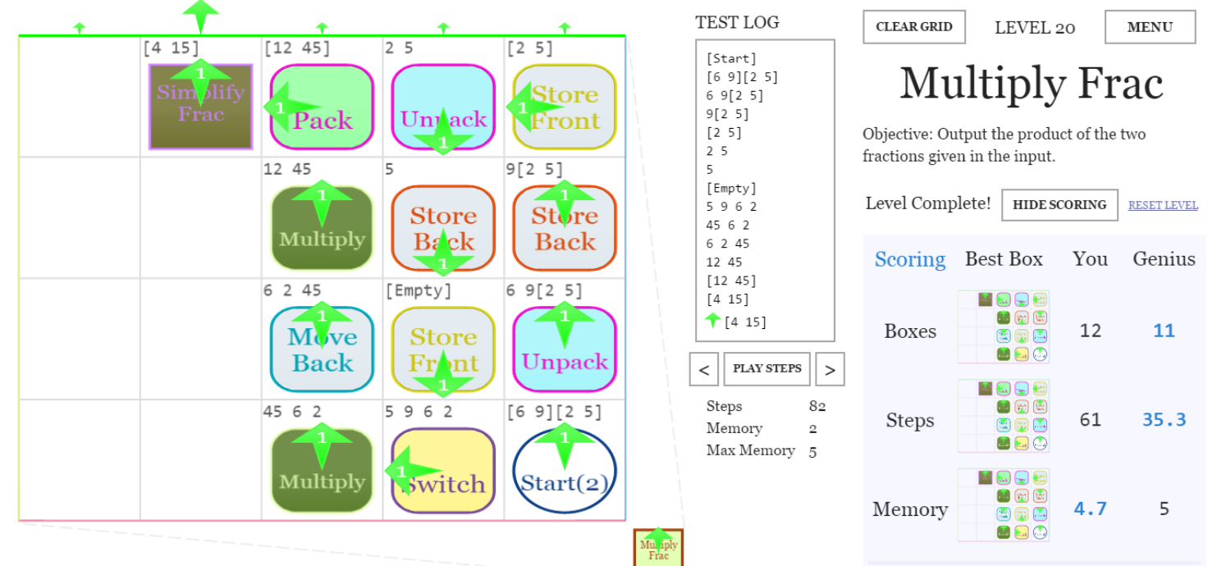Hide the scoring panel
The height and width of the screenshot is (566, 1208).
pyautogui.click(x=1059, y=204)
